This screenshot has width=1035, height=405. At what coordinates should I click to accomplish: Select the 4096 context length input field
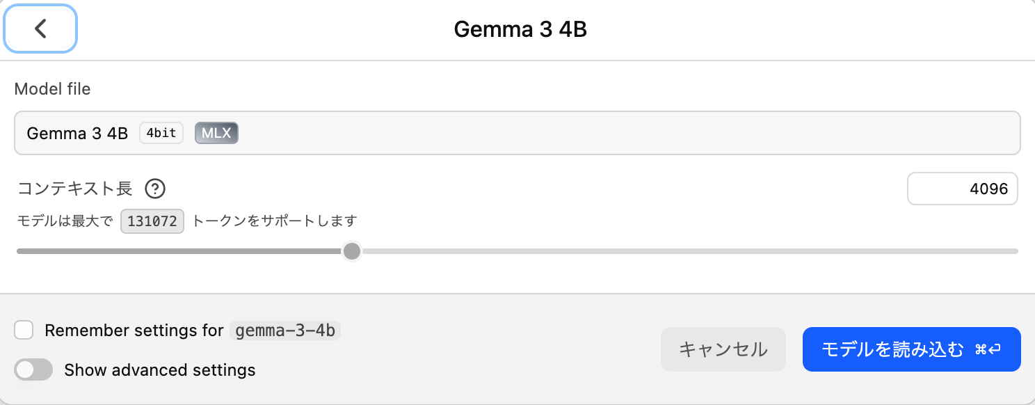(963, 189)
